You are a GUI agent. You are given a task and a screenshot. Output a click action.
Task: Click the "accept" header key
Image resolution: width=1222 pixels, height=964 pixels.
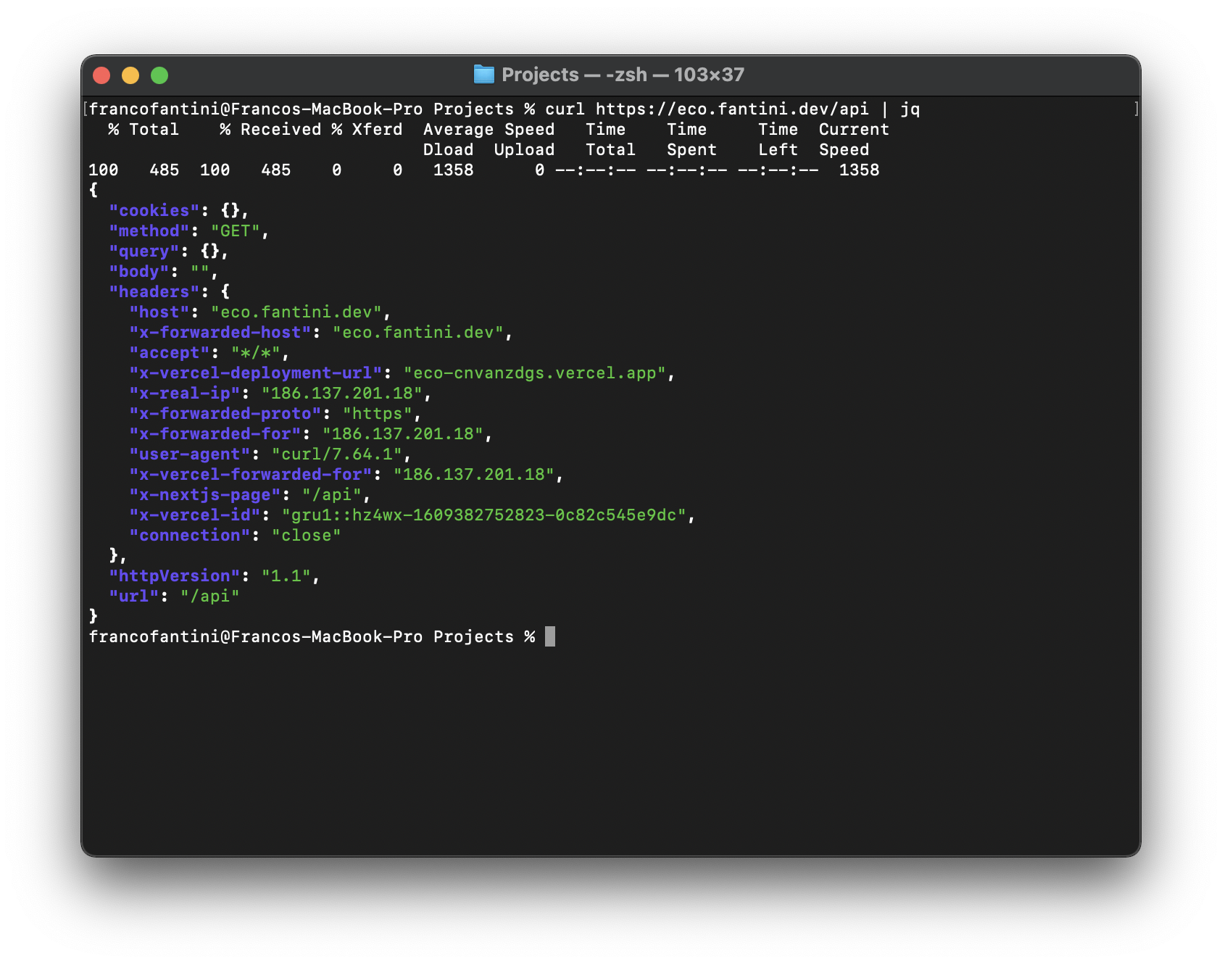coord(169,352)
